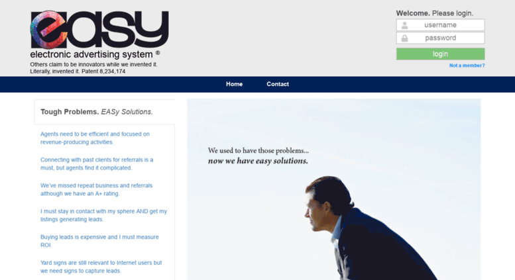Open the connecting with past clients link
The height and width of the screenshot is (280, 515).
coord(97,163)
